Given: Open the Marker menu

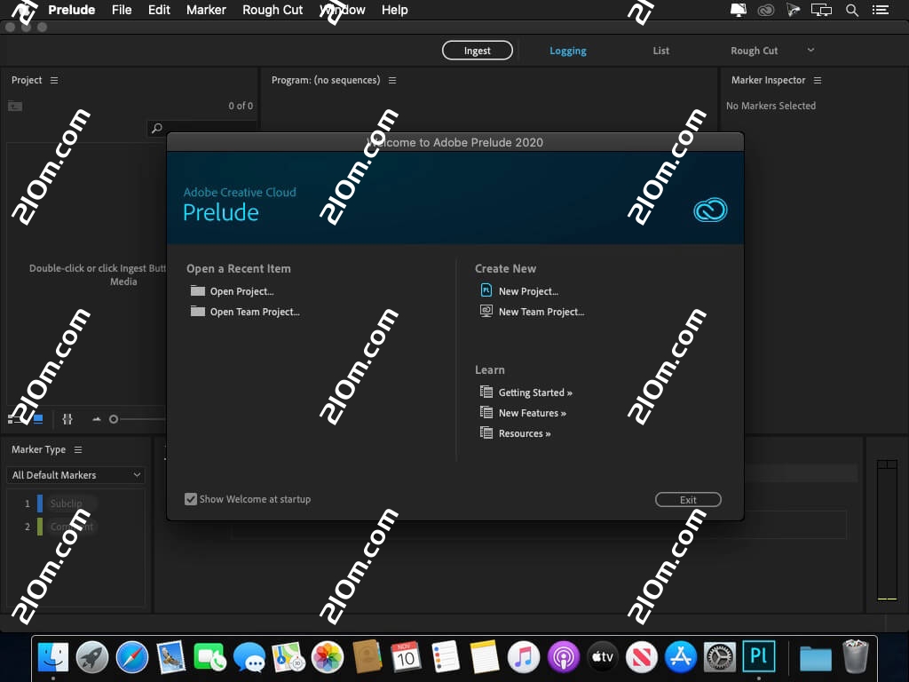Looking at the screenshot, I should point(206,10).
